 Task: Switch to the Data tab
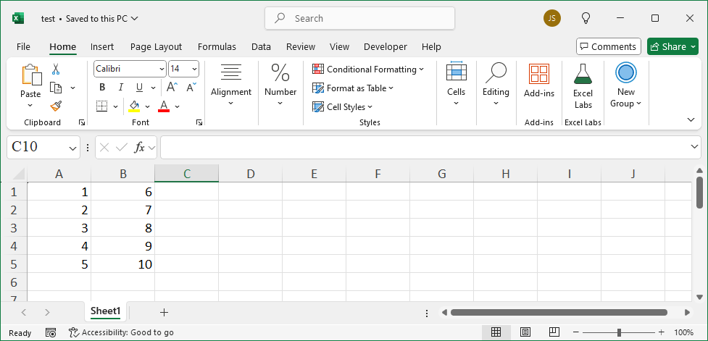click(x=261, y=47)
